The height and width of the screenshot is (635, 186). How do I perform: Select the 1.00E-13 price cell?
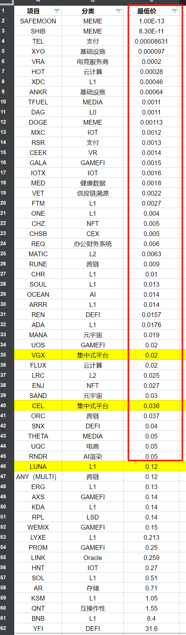coord(151,21)
